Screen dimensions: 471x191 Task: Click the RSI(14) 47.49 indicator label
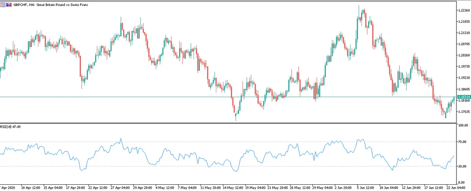click(10, 127)
